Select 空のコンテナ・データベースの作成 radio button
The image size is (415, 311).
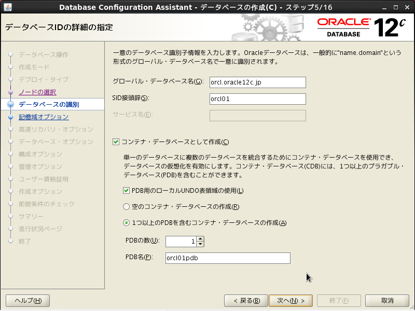pyautogui.click(x=126, y=206)
